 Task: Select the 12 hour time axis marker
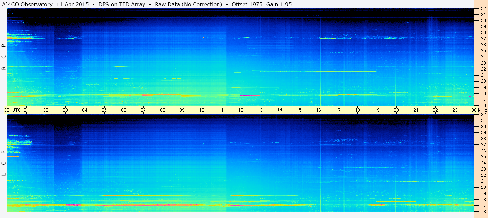click(x=241, y=110)
